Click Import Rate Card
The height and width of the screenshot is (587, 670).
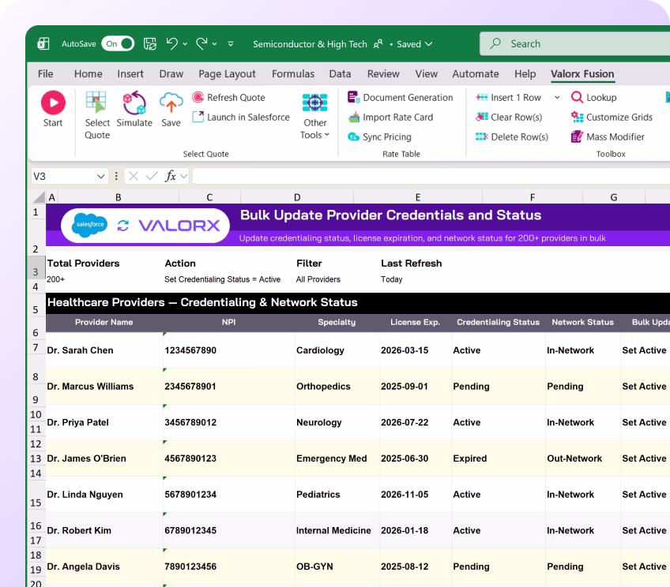point(390,117)
